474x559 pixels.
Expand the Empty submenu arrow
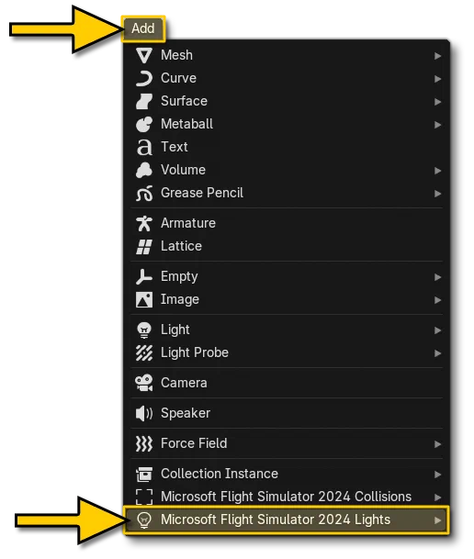(437, 277)
